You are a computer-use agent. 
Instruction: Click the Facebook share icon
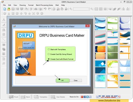click(85, 97)
